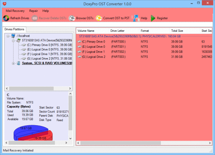Click the tree panel scroll left arrow

[x=7, y=89]
